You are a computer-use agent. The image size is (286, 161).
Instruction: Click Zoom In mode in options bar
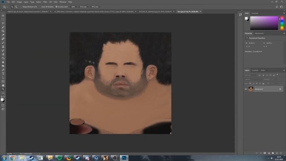(12, 7)
